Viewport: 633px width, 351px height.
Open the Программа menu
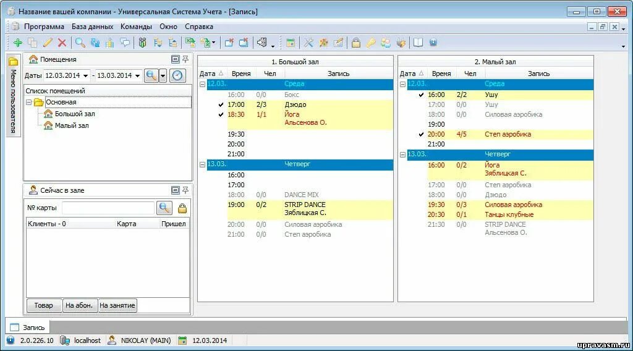pyautogui.click(x=44, y=27)
